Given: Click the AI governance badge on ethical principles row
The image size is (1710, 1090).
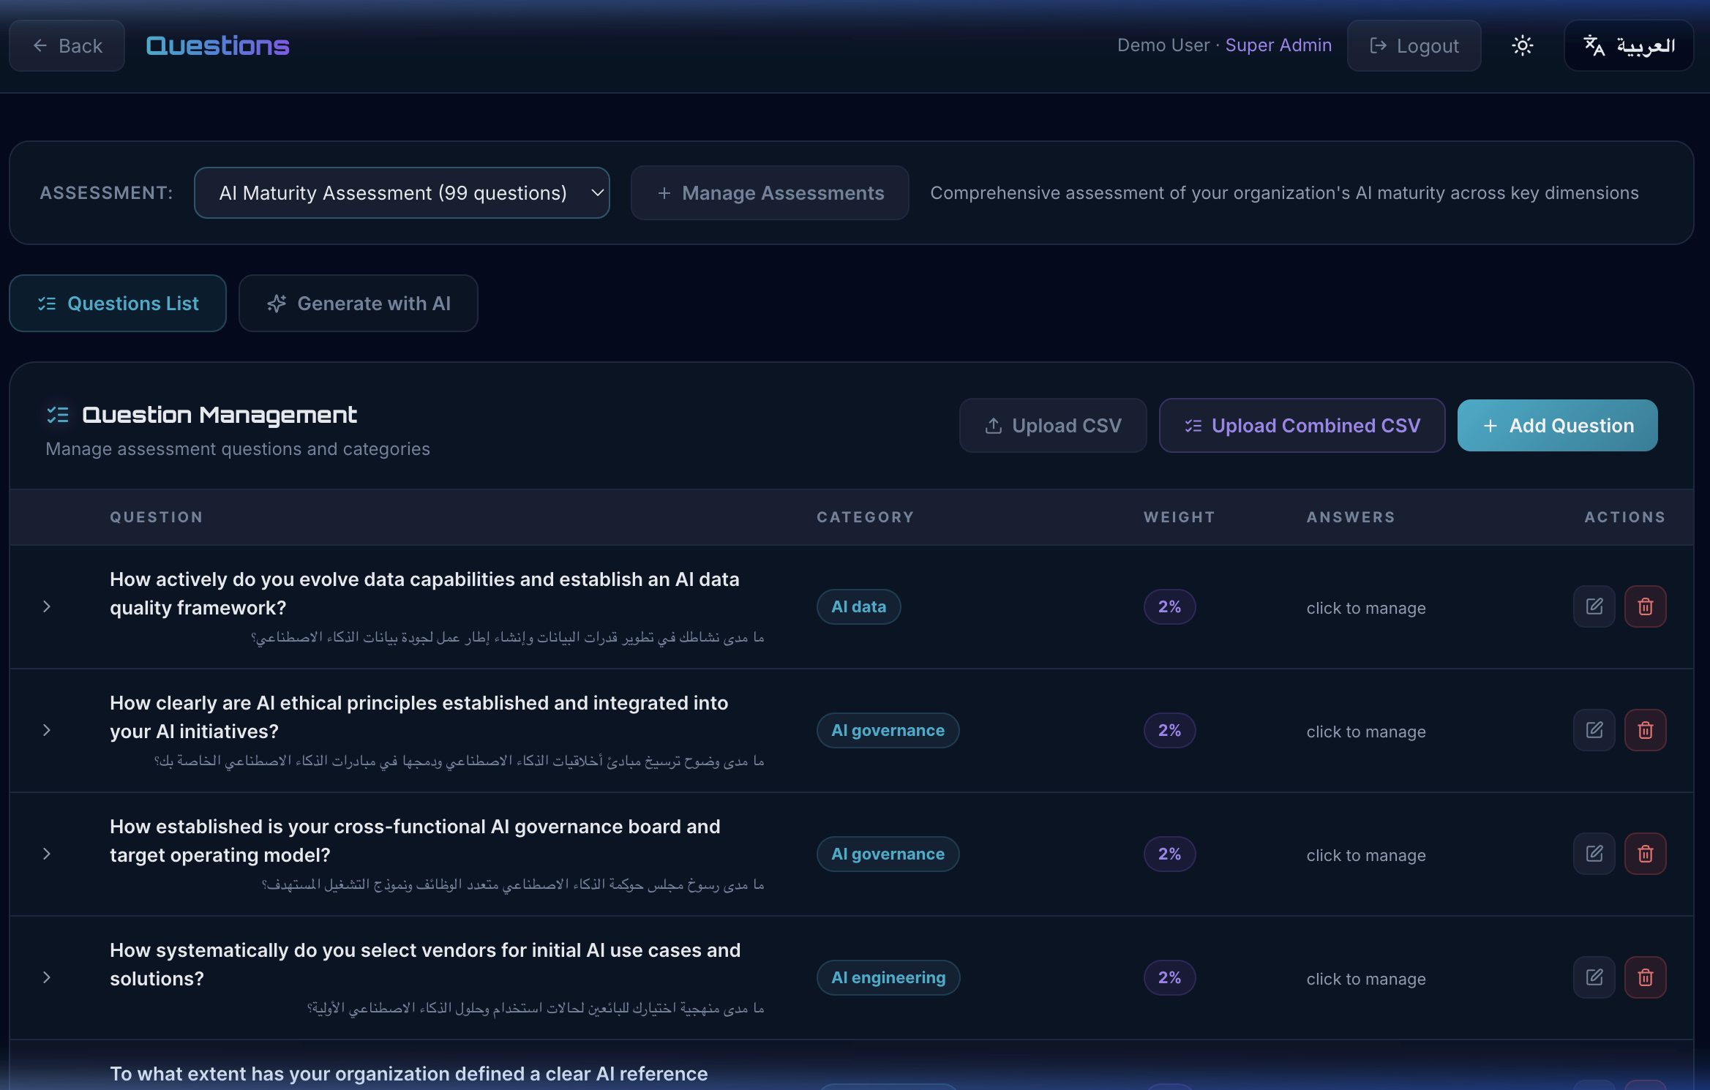Looking at the screenshot, I should coord(888,730).
